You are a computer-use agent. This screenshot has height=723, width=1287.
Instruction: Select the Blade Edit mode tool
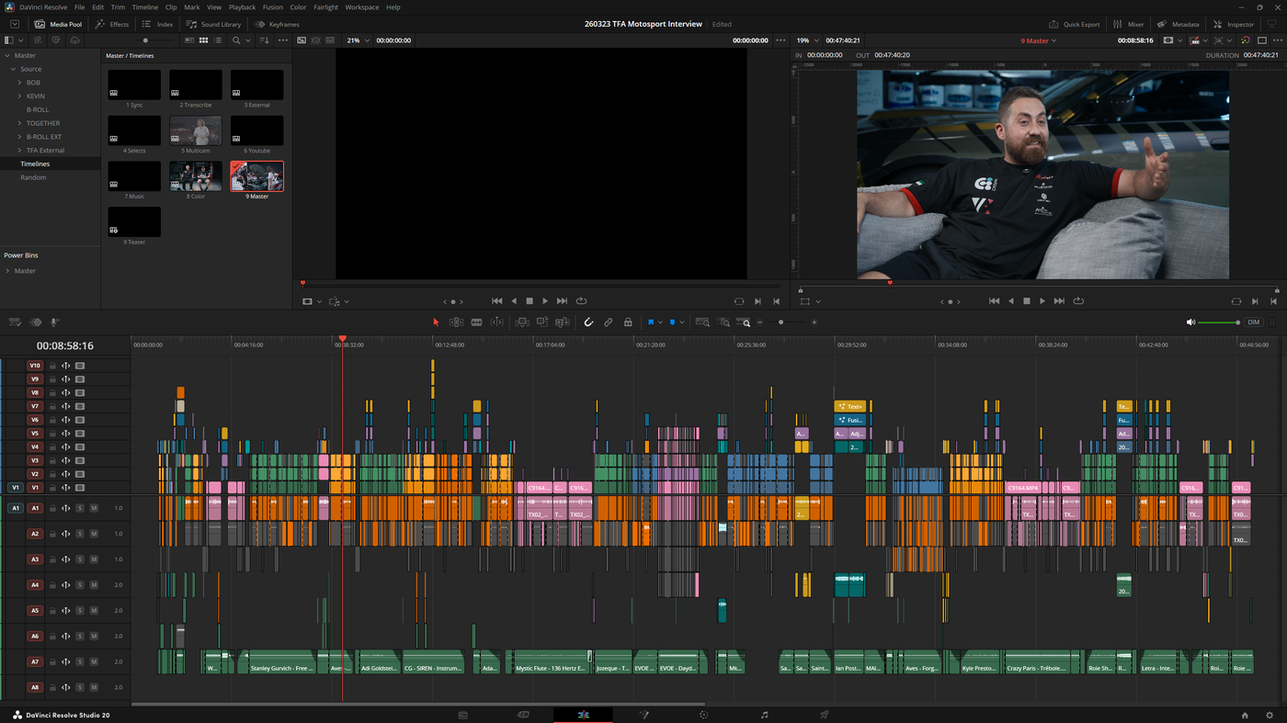point(475,322)
